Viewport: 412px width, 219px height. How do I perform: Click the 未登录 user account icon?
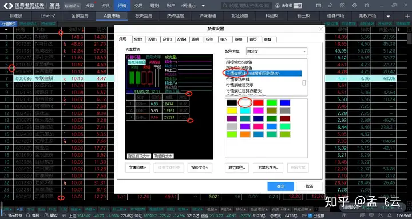278,6
